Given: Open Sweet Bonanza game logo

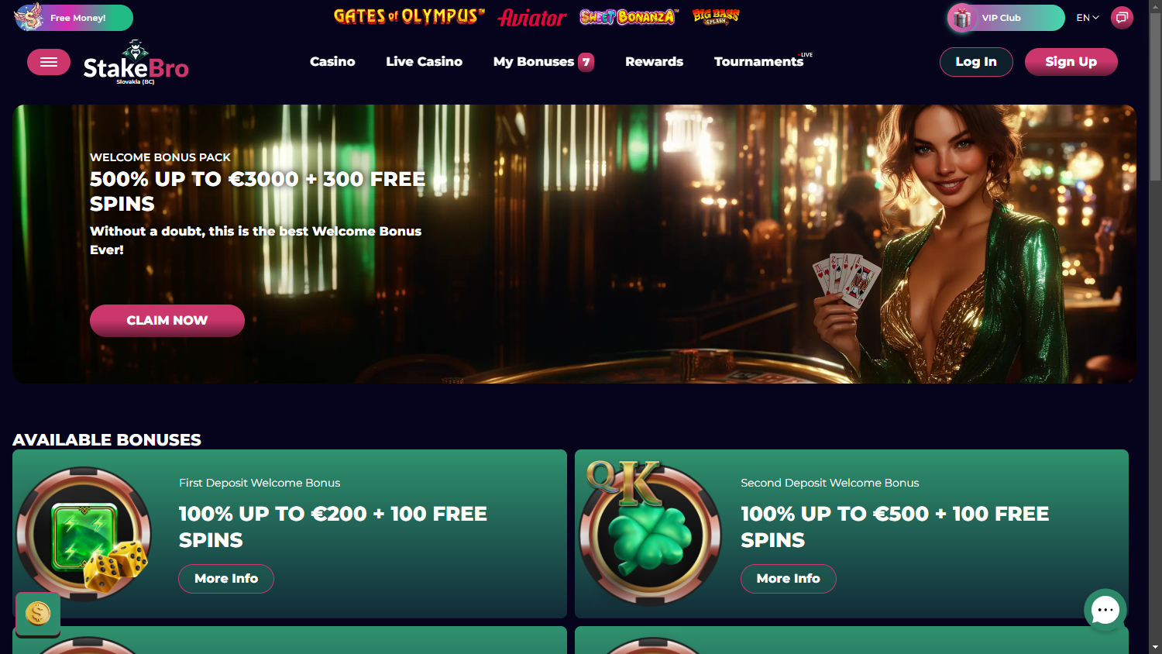Looking at the screenshot, I should pos(628,16).
